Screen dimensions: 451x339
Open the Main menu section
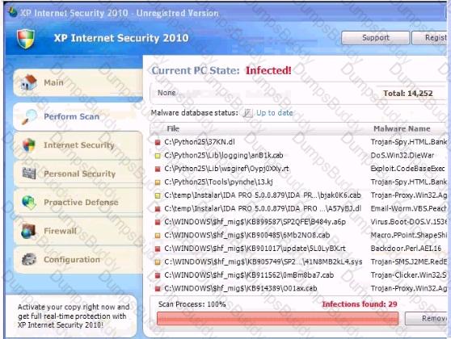[78, 83]
